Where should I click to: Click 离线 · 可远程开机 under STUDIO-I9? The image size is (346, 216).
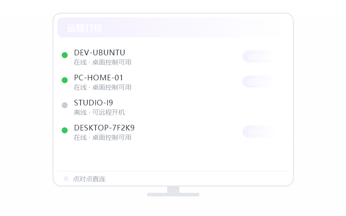pos(99,112)
